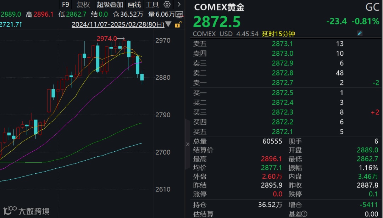Select 买四 bid price 2872.2

282,122
